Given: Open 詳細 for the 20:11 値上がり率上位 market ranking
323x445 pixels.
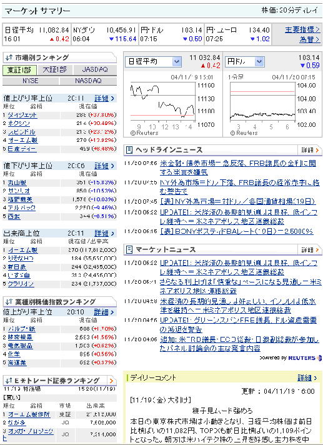Looking at the screenshot, I should coord(104,99).
